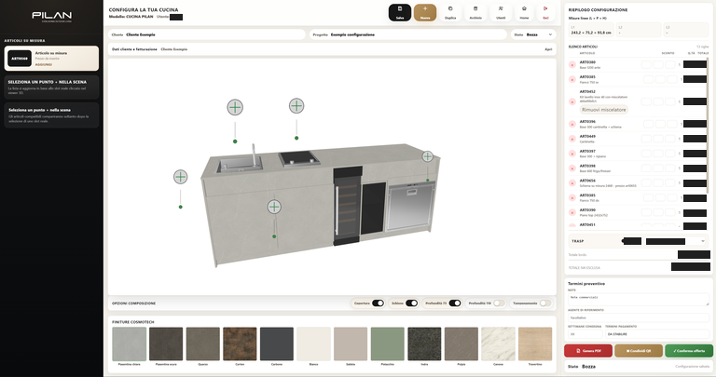The image size is (716, 377).
Task: Open the Stato Bozza dropdown
Action: point(533,34)
